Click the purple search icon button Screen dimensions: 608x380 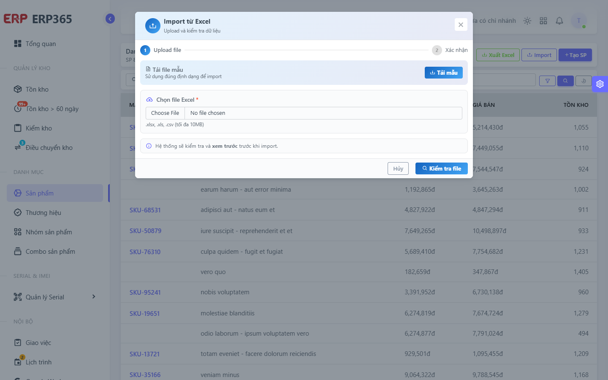[565, 81]
